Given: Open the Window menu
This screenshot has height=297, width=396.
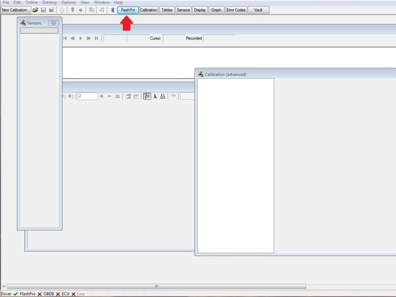Looking at the screenshot, I should pyautogui.click(x=102, y=2).
